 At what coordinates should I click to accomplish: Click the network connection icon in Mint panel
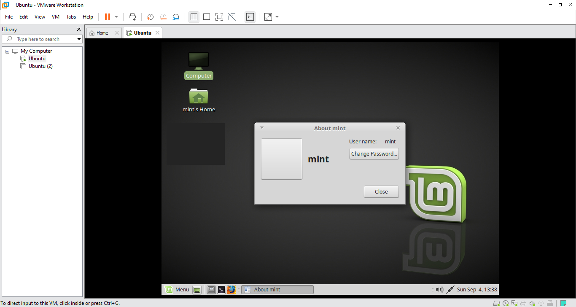click(x=450, y=290)
